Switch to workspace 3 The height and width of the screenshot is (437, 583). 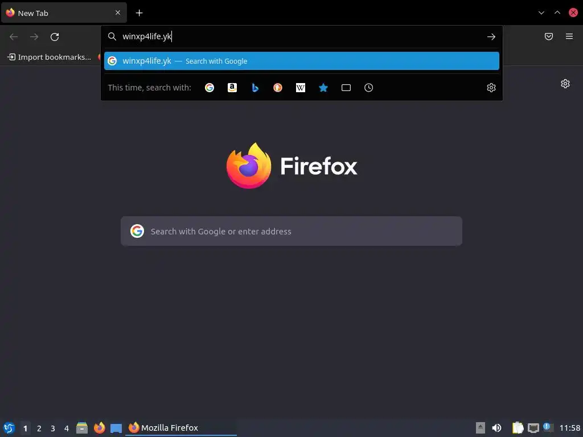coord(53,428)
